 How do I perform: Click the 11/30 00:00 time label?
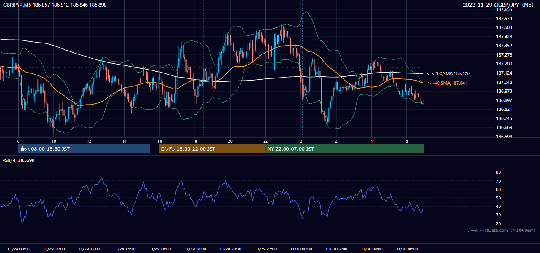301,249
